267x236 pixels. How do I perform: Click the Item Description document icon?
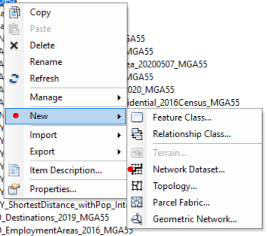tap(14, 170)
